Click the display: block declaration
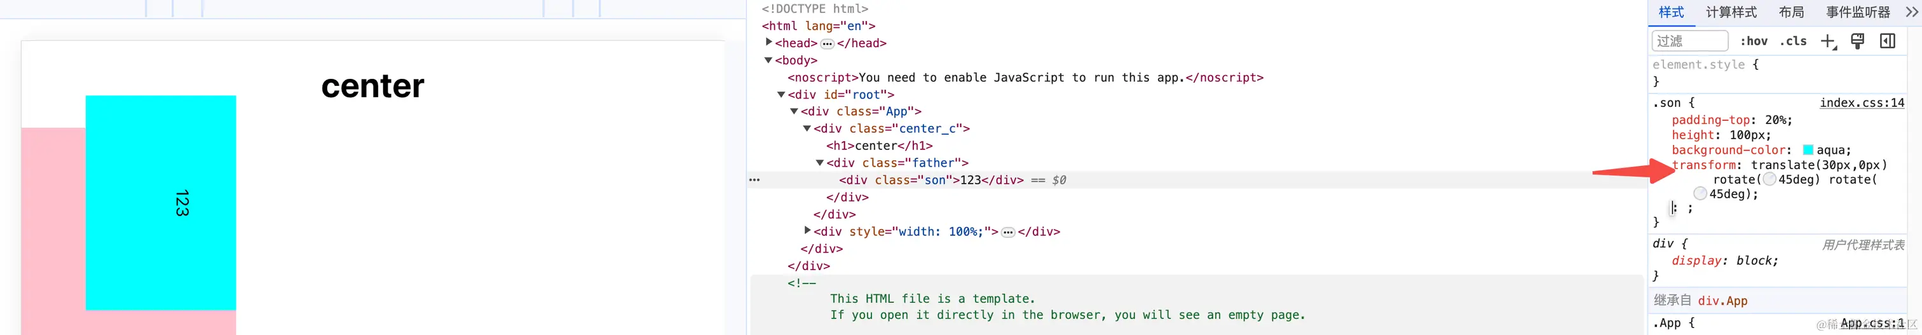The width and height of the screenshot is (1922, 335). 1725,261
